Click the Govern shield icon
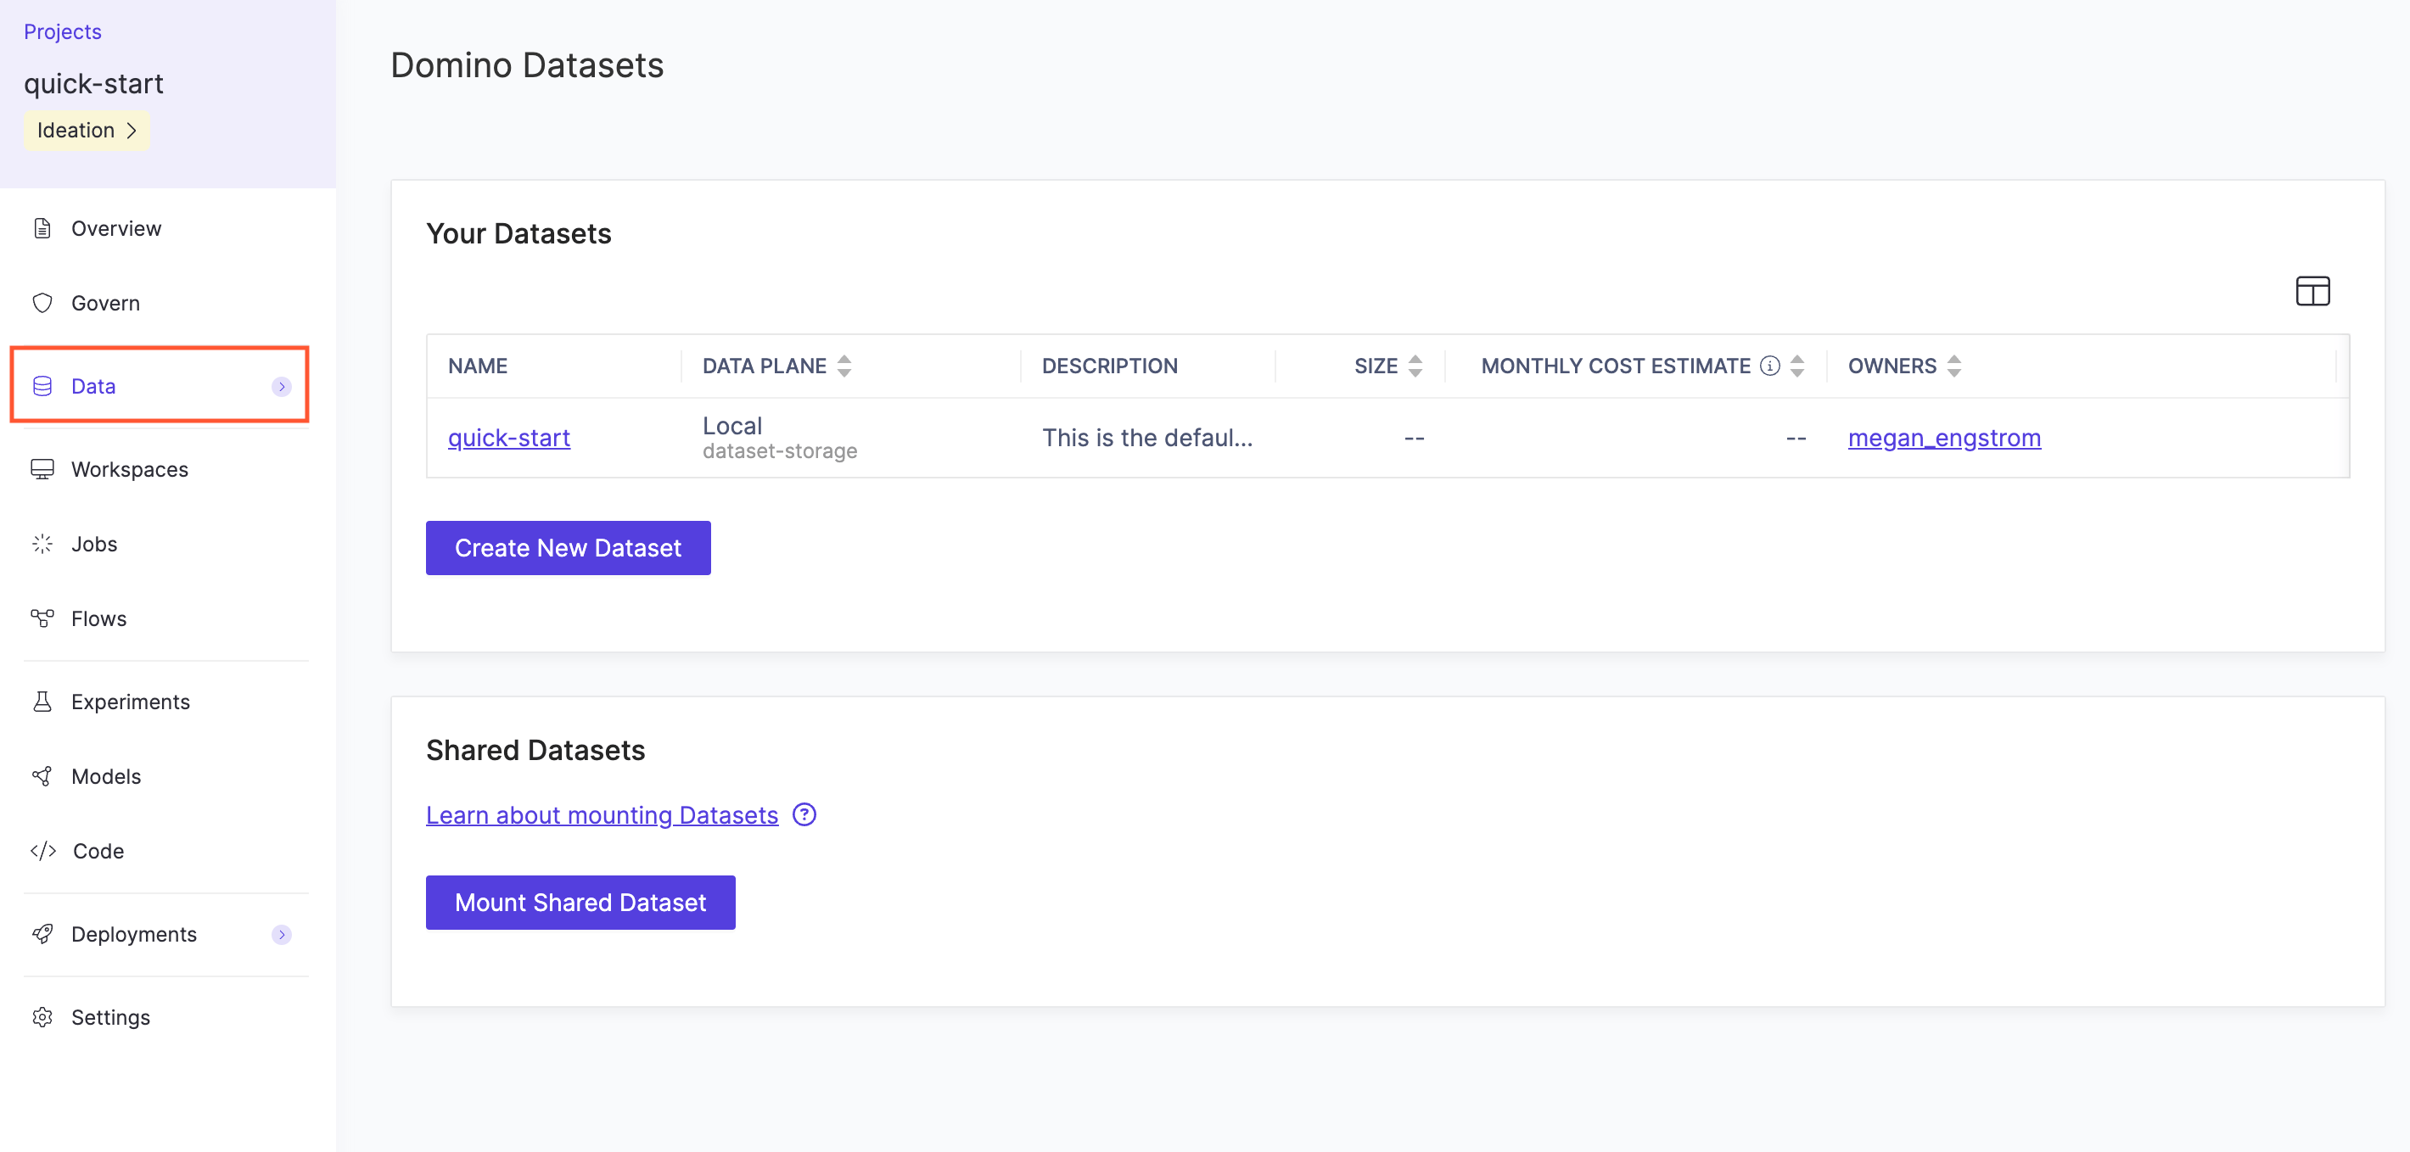This screenshot has width=2410, height=1152. (x=42, y=303)
